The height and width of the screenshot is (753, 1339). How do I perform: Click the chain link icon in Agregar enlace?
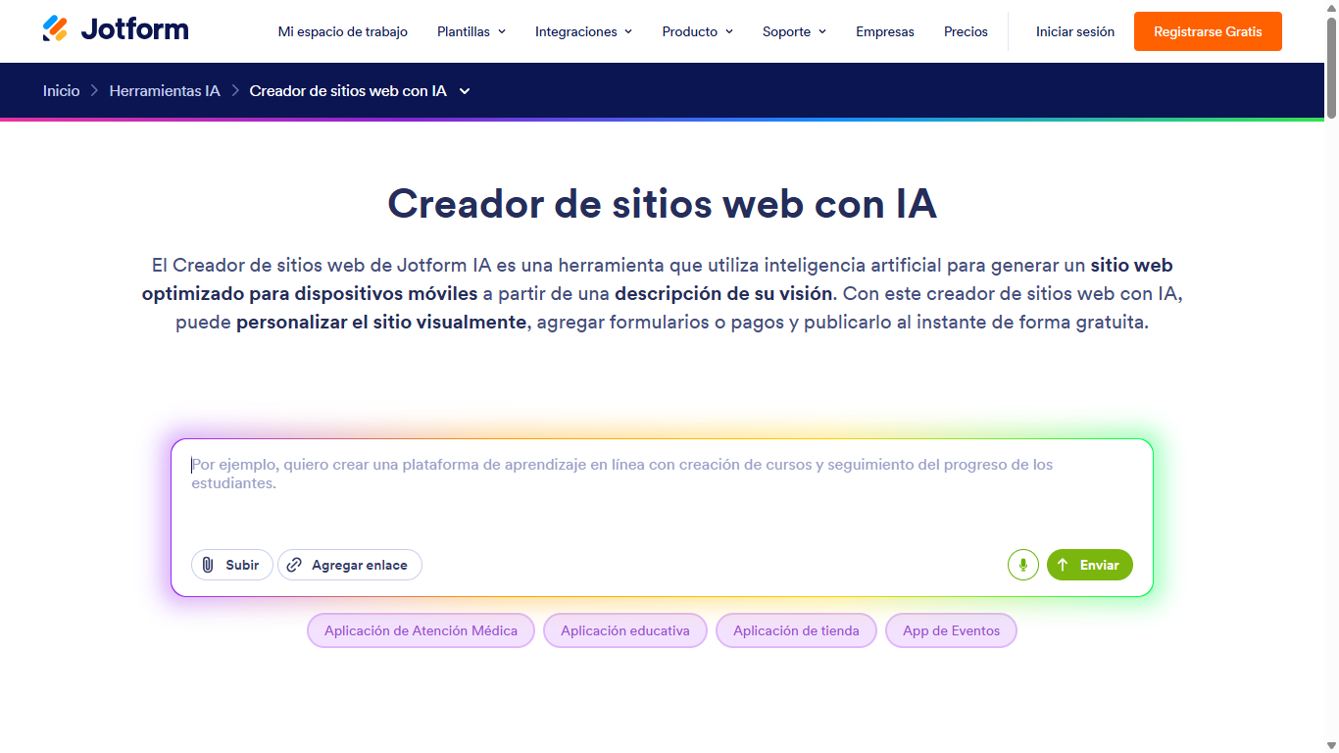[x=295, y=565]
